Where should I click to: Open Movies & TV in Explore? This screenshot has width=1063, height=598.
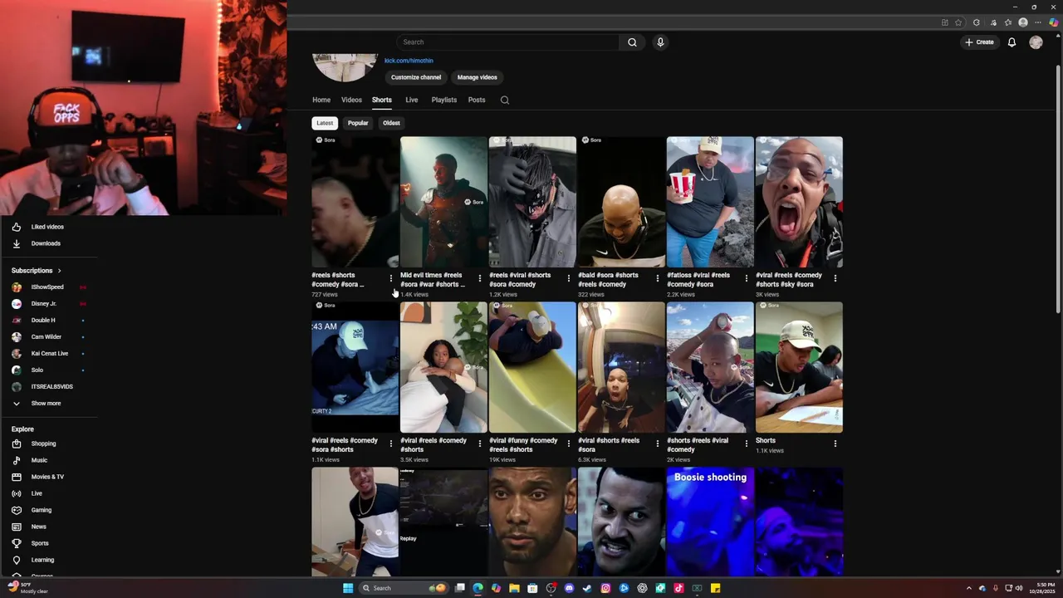click(48, 477)
